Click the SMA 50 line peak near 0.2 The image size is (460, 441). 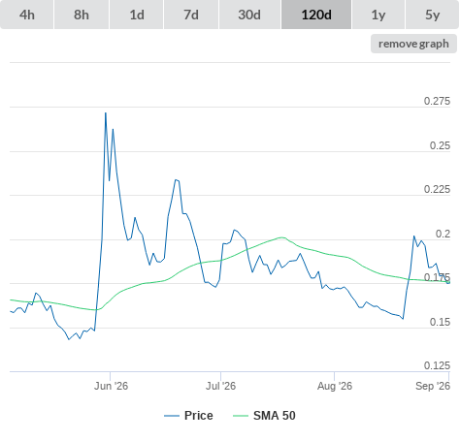point(282,237)
